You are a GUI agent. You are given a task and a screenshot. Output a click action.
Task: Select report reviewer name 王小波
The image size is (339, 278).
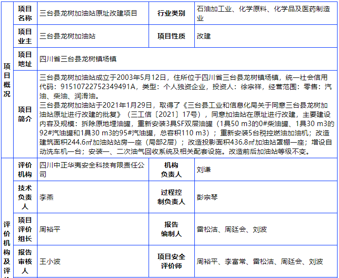50,261
